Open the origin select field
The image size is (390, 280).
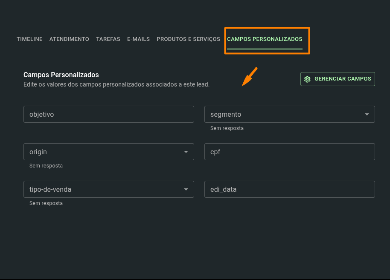click(x=109, y=152)
